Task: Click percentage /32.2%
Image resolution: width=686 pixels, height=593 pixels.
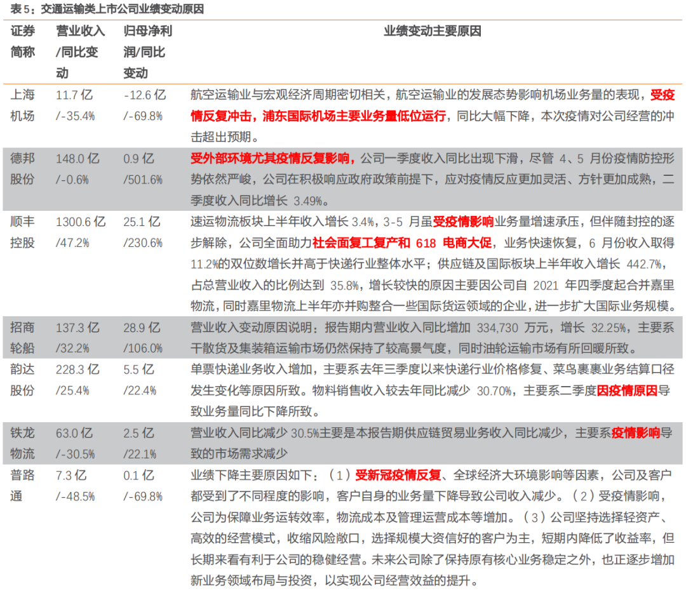Action: click(x=72, y=349)
